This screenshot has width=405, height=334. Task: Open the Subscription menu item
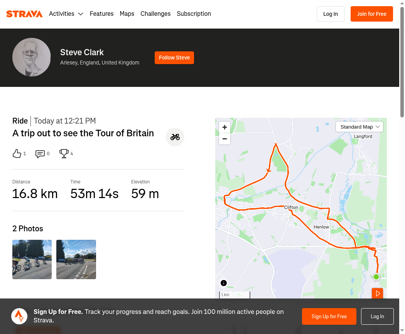coord(194,14)
